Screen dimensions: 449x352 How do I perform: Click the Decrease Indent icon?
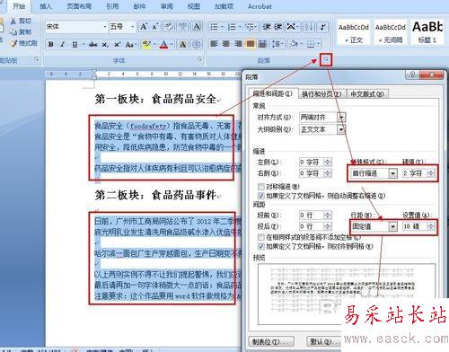(267, 27)
